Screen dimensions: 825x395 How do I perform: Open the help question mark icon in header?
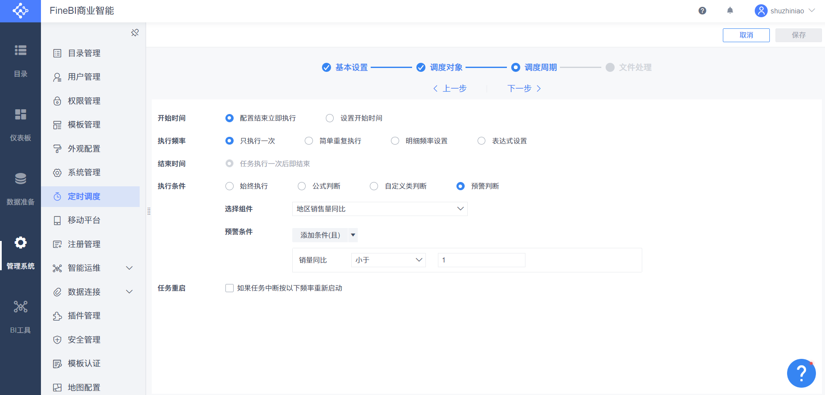pos(702,11)
